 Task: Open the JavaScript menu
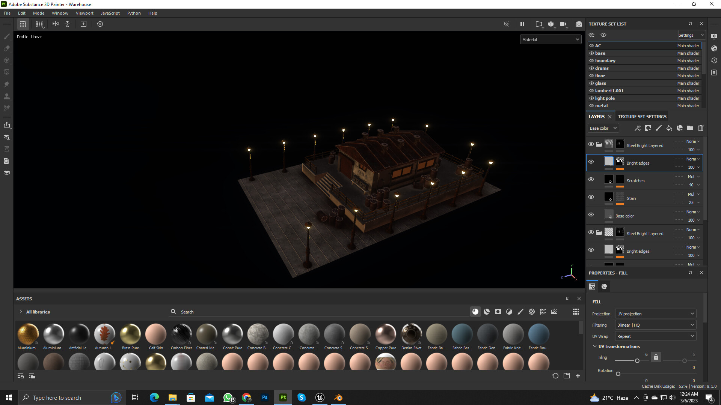[110, 13]
